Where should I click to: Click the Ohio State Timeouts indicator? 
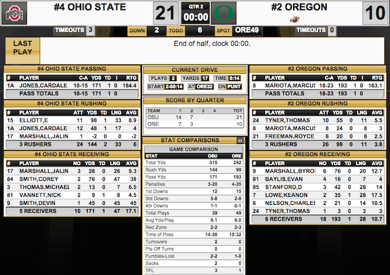click(x=74, y=30)
